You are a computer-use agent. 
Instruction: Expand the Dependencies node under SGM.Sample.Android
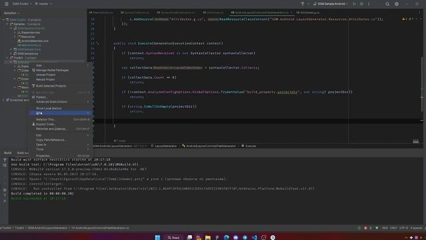point(15,33)
